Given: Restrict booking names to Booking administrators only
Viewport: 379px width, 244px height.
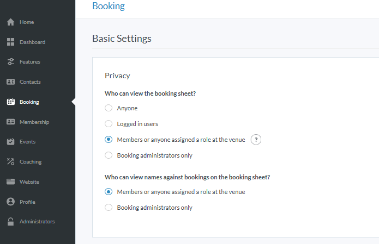Looking at the screenshot, I should tap(109, 208).
